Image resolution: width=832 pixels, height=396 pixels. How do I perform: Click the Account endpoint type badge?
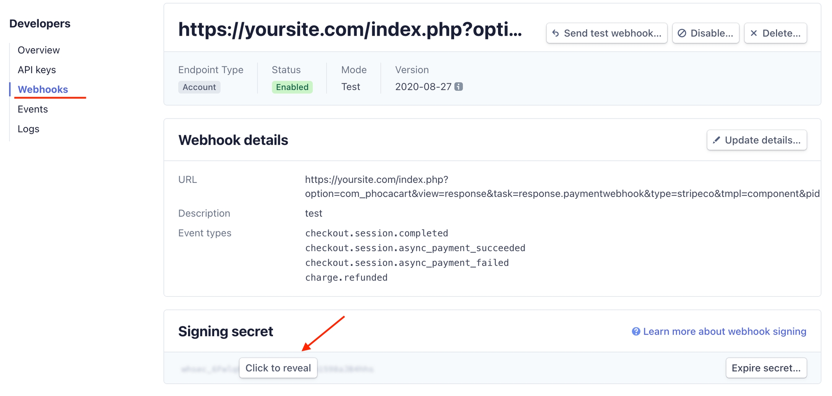point(199,87)
